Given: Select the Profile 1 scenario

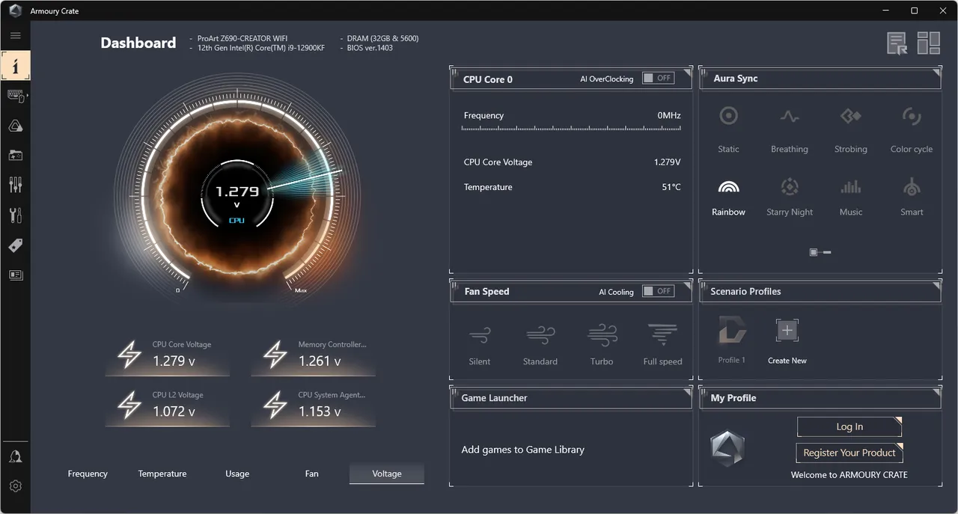Looking at the screenshot, I should coord(732,340).
